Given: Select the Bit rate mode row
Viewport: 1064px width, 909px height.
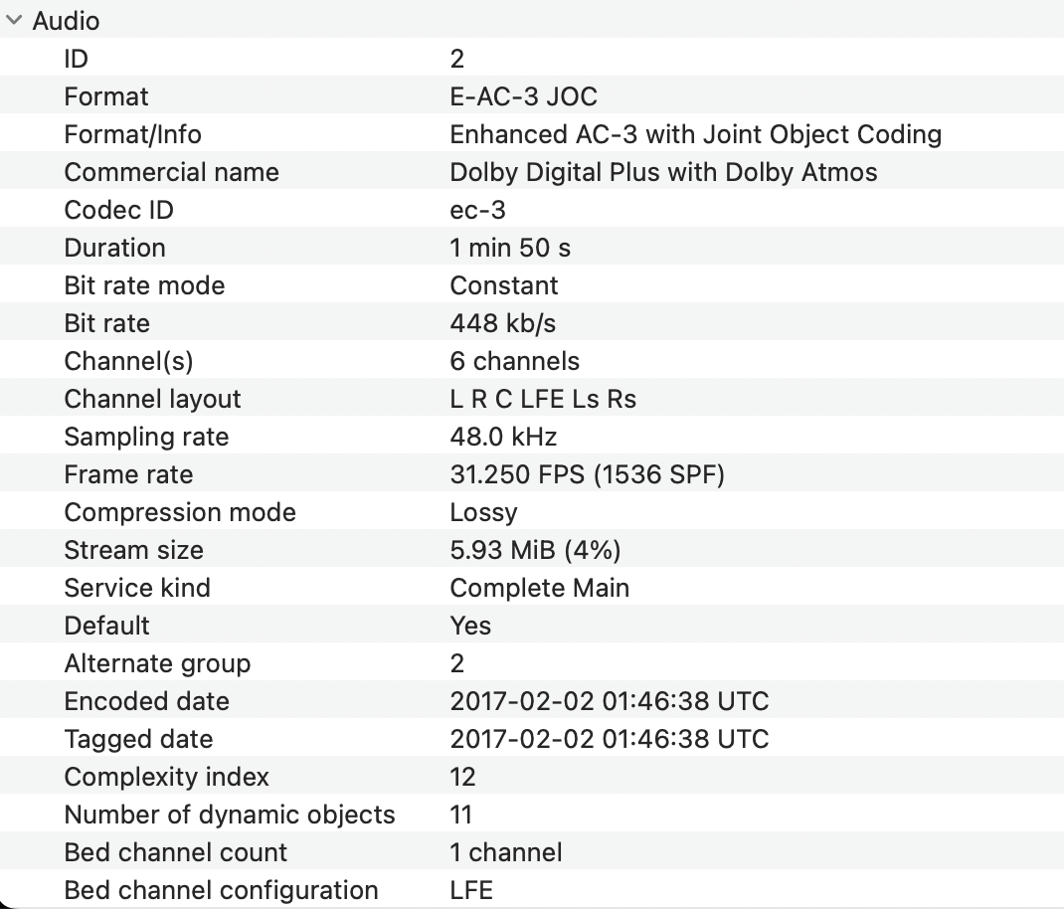Looking at the screenshot, I should [144, 285].
